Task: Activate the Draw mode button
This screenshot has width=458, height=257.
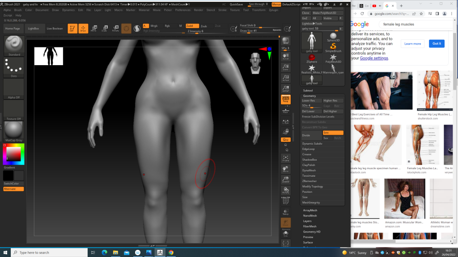Action: point(83,29)
